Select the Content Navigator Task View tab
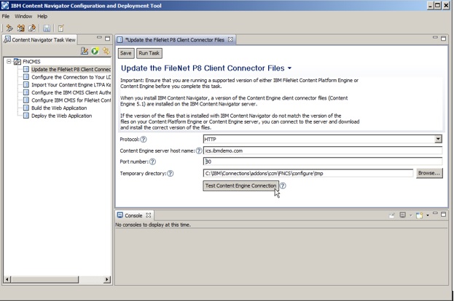The image size is (454, 301). coord(39,40)
